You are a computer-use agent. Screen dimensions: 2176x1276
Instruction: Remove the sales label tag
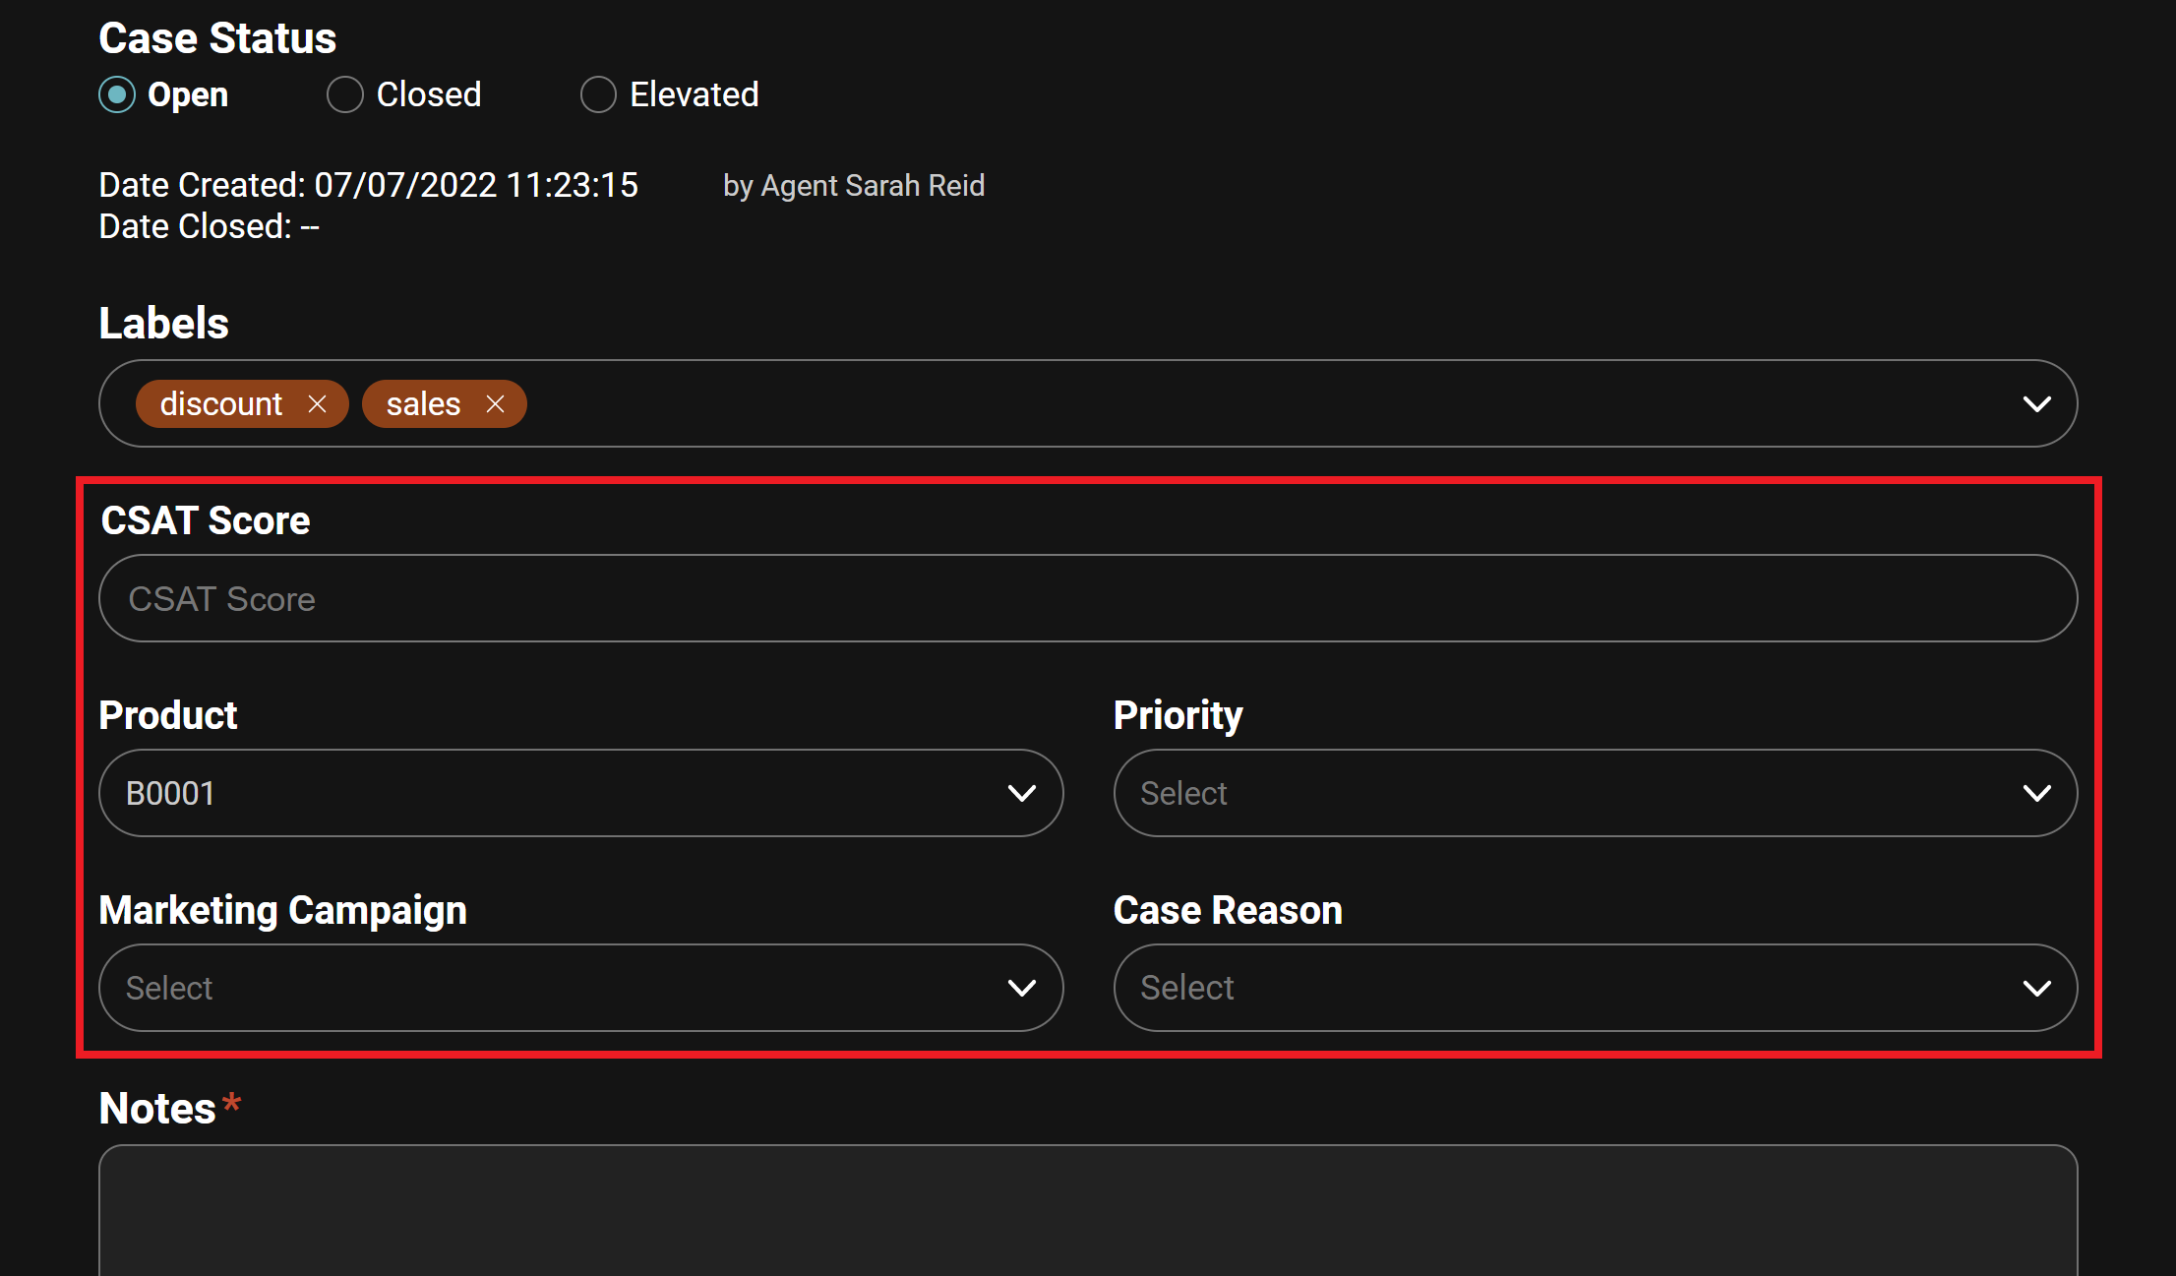point(495,404)
